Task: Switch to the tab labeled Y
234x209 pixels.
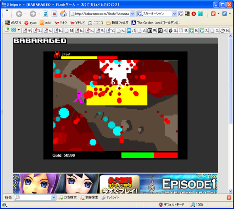Action: 111,30
